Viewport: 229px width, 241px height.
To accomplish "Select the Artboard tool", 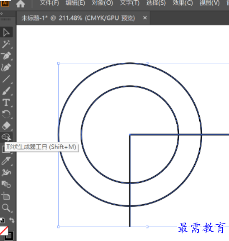I will (x=6, y=196).
